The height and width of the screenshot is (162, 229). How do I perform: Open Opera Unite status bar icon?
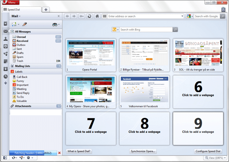click(x=22, y=158)
